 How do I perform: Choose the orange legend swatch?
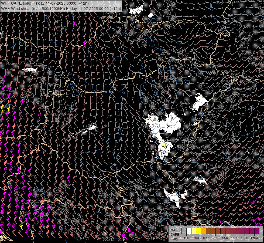(203, 231)
